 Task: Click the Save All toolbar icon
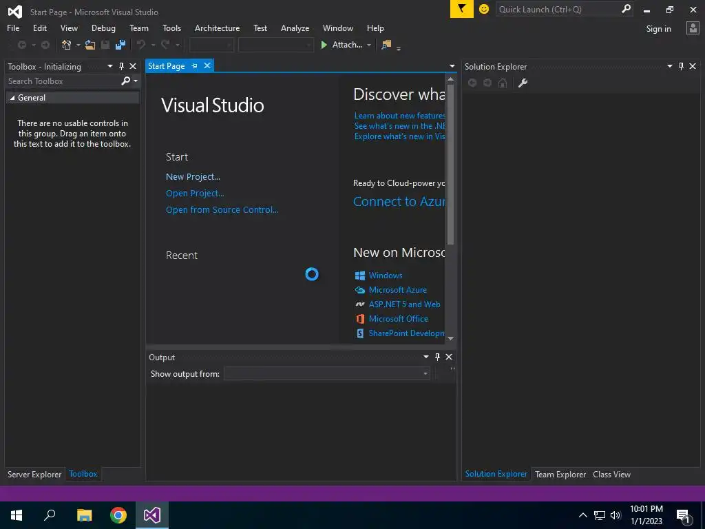120,45
